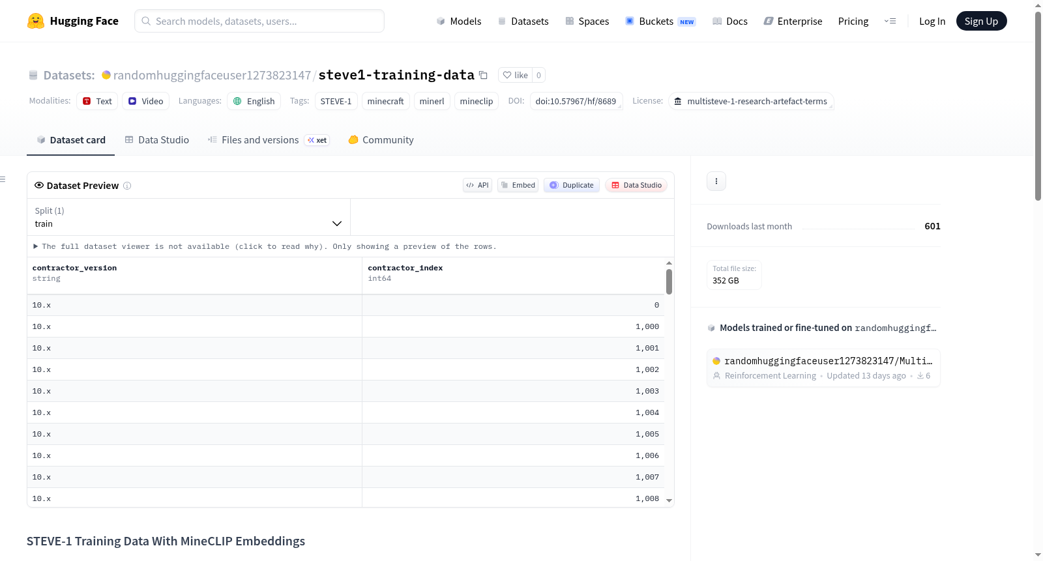Image resolution: width=1043 pixels, height=561 pixels.
Task: Open the Community tab
Action: (x=381, y=140)
